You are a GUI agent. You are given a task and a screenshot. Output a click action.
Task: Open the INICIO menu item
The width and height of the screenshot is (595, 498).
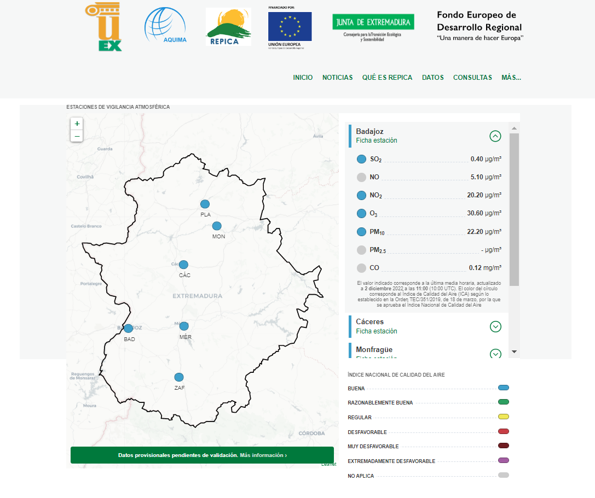click(x=303, y=78)
